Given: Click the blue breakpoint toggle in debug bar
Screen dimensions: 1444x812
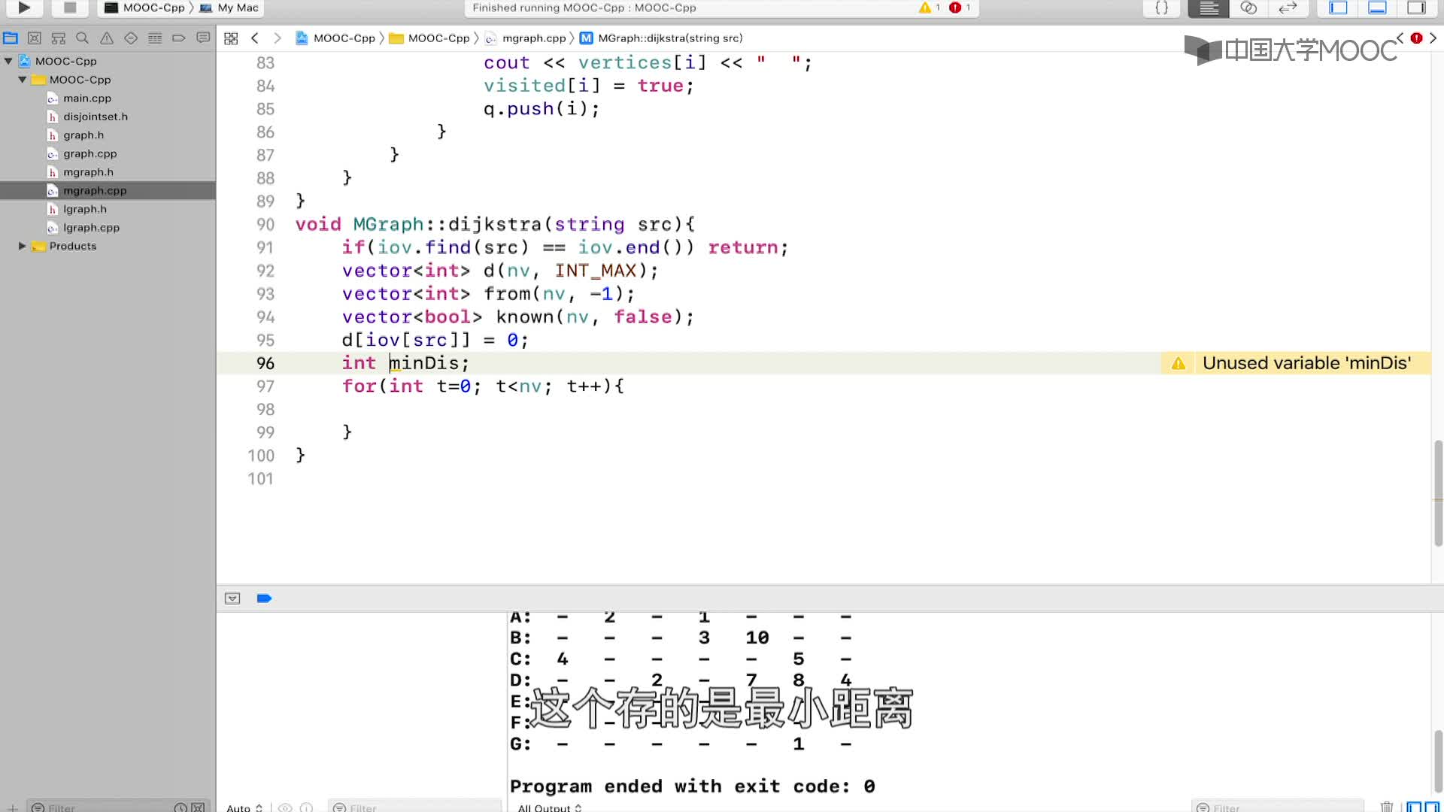Looking at the screenshot, I should (264, 598).
